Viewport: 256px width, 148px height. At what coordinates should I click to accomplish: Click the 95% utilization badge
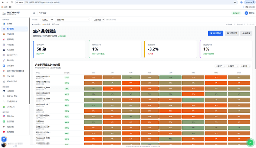pyautogui.click(x=67, y=83)
